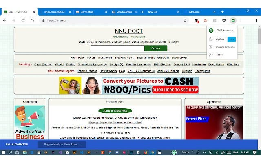The image size is (261, 163).
Task: Bookmark this page with the star icon
Action: (x=185, y=20)
